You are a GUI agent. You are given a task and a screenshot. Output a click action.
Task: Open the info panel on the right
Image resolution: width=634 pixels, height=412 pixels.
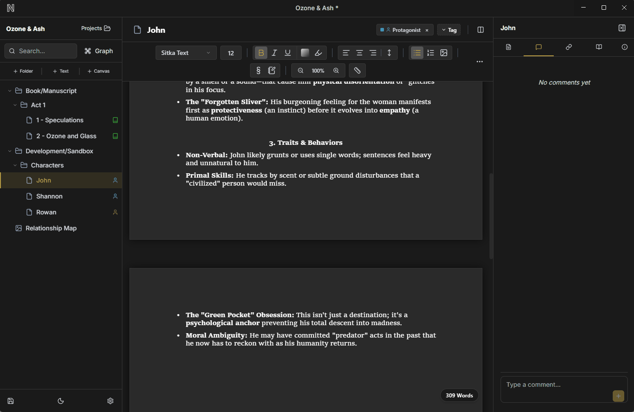625,47
